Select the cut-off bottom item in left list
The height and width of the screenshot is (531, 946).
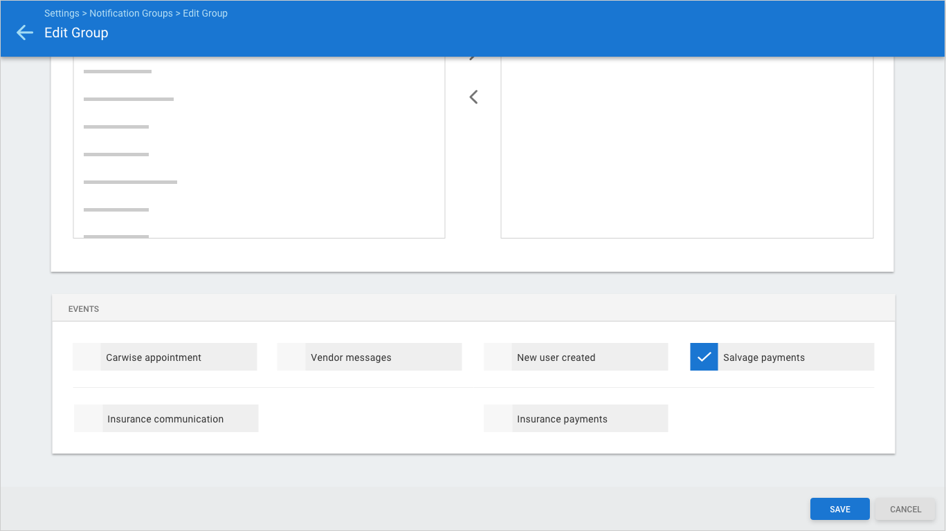[x=116, y=236]
